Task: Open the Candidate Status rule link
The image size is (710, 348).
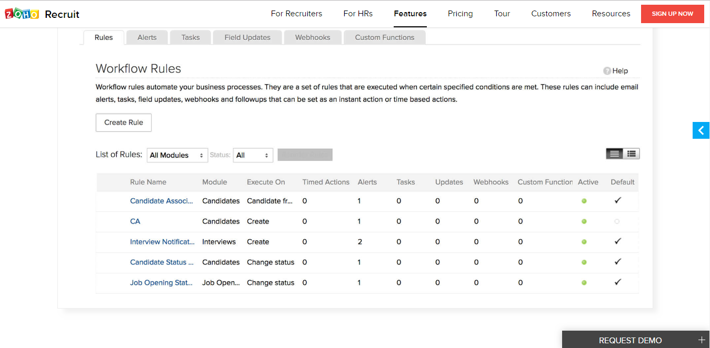Action: click(x=162, y=262)
